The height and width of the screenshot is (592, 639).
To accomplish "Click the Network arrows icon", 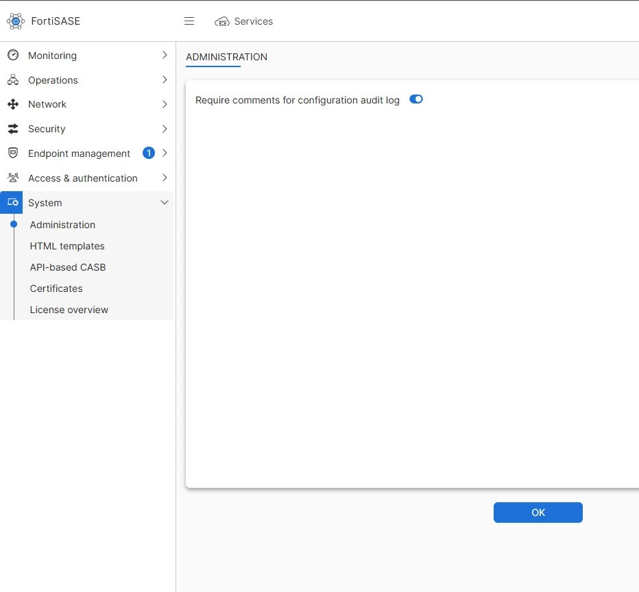I will [x=13, y=104].
